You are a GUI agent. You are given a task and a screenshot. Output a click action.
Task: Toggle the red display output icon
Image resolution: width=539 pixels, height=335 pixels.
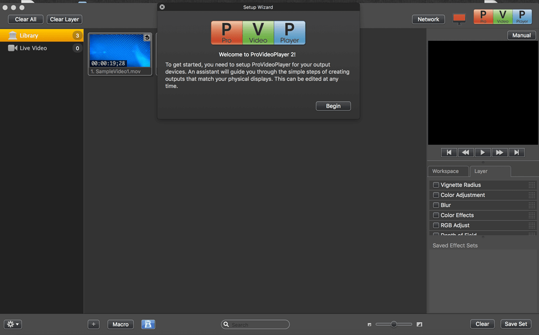459,19
